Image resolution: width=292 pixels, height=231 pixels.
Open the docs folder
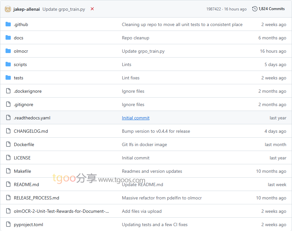tap(19, 38)
